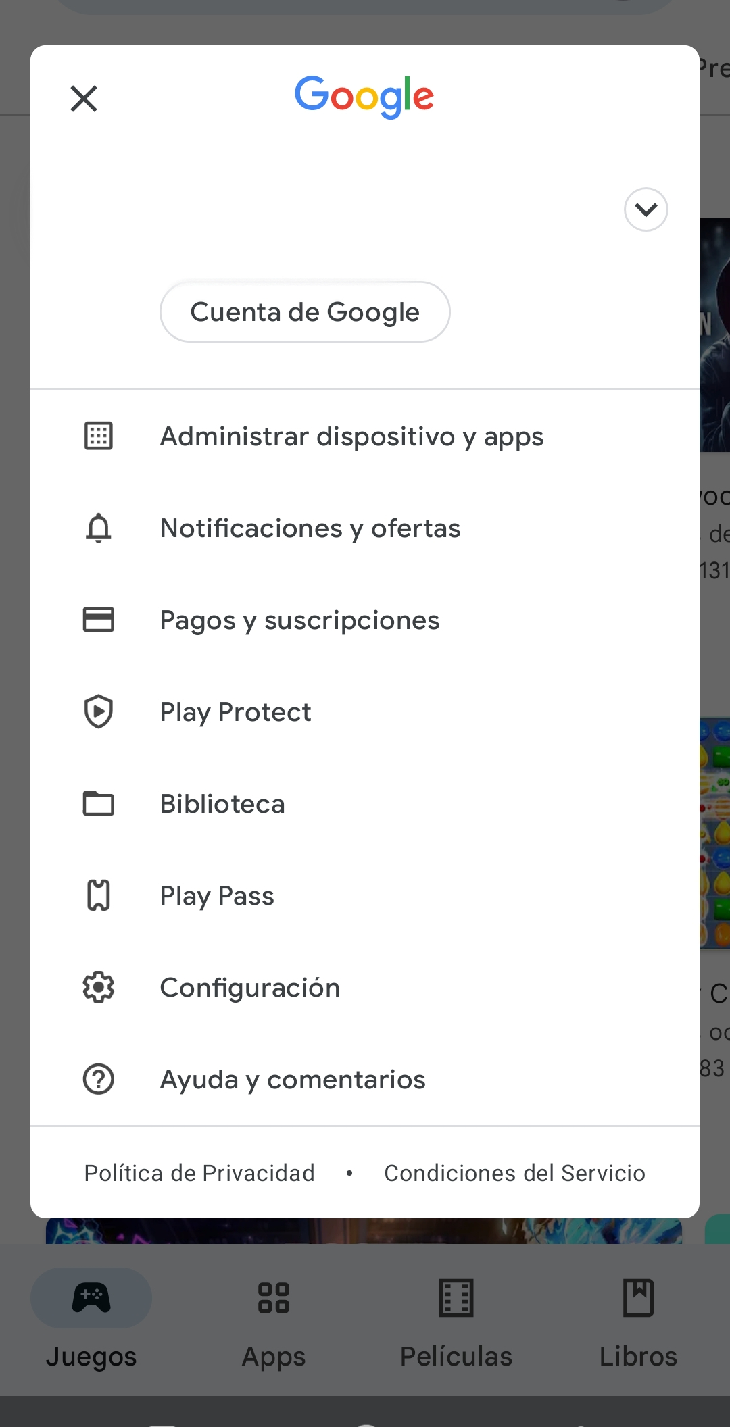The height and width of the screenshot is (1427, 730).
Task: Click the Play Pass ticket icon
Action: coord(99,896)
